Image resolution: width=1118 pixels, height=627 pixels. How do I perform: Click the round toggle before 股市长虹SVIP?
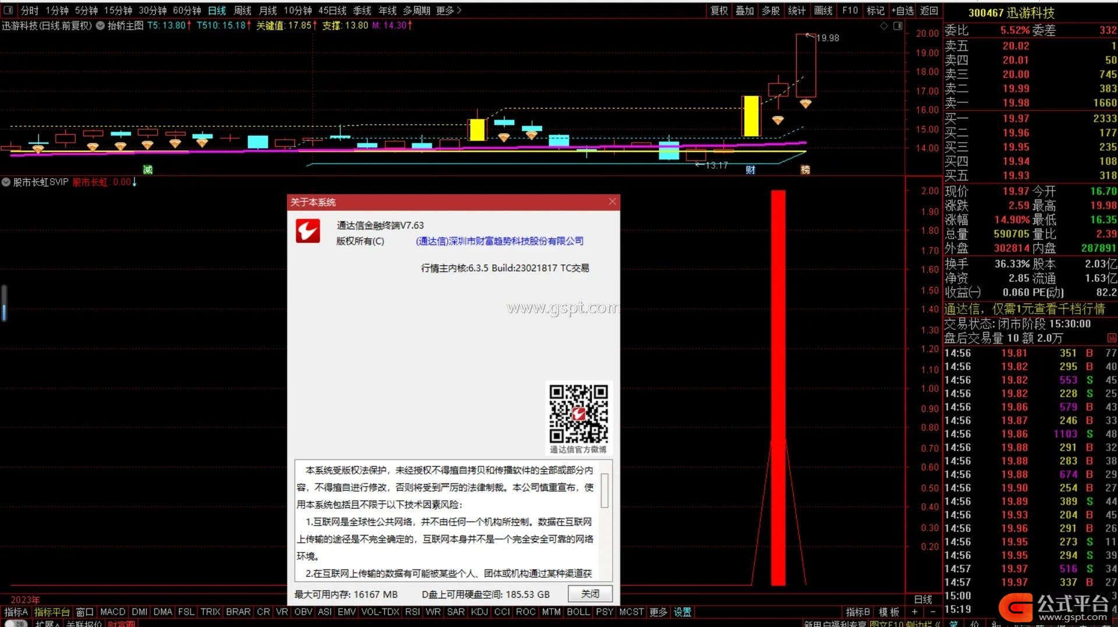(x=6, y=182)
